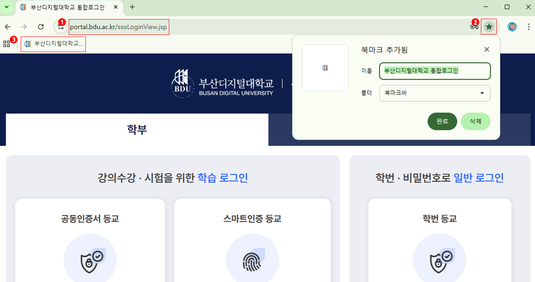Open the Chrome three-dot menu

click(x=529, y=27)
